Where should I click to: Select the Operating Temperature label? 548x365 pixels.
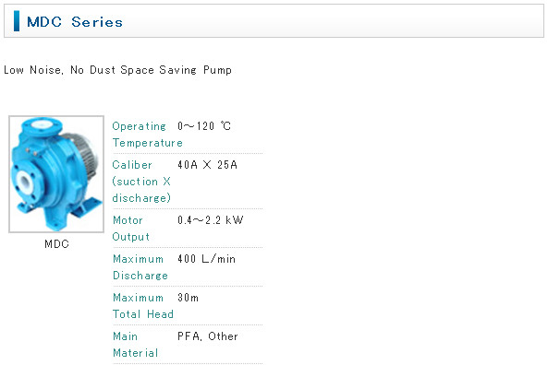pos(147,135)
